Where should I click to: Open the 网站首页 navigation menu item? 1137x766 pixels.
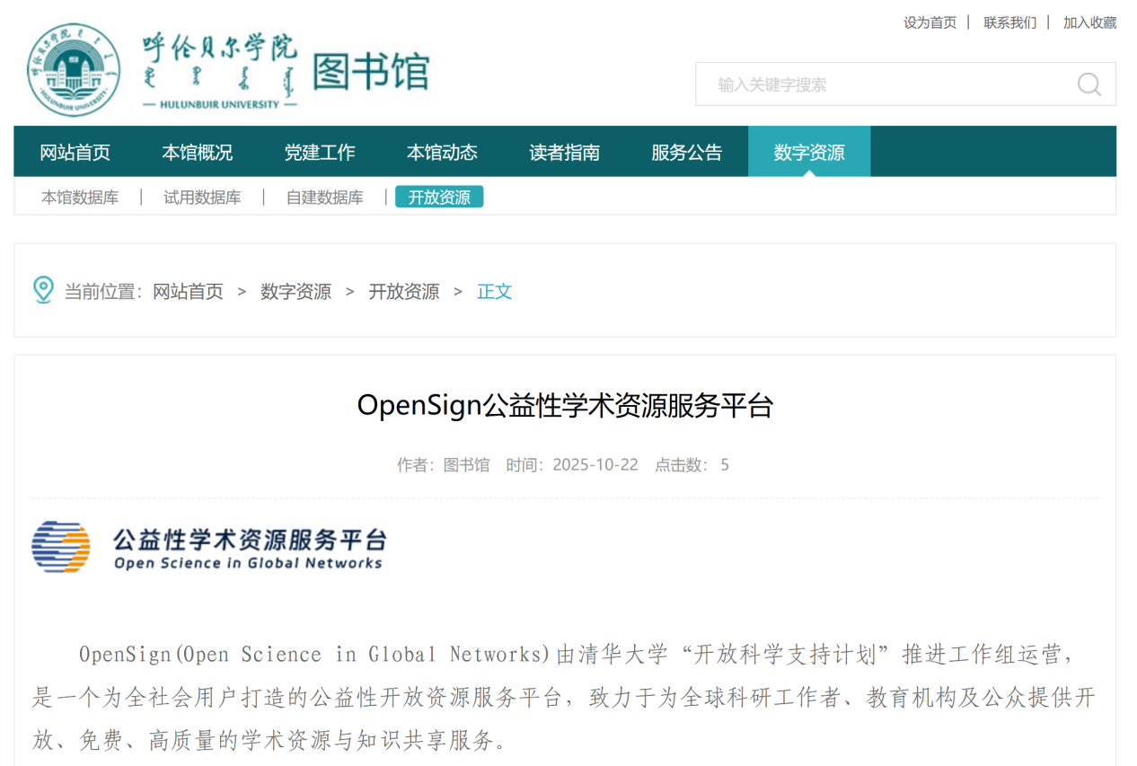pos(75,152)
